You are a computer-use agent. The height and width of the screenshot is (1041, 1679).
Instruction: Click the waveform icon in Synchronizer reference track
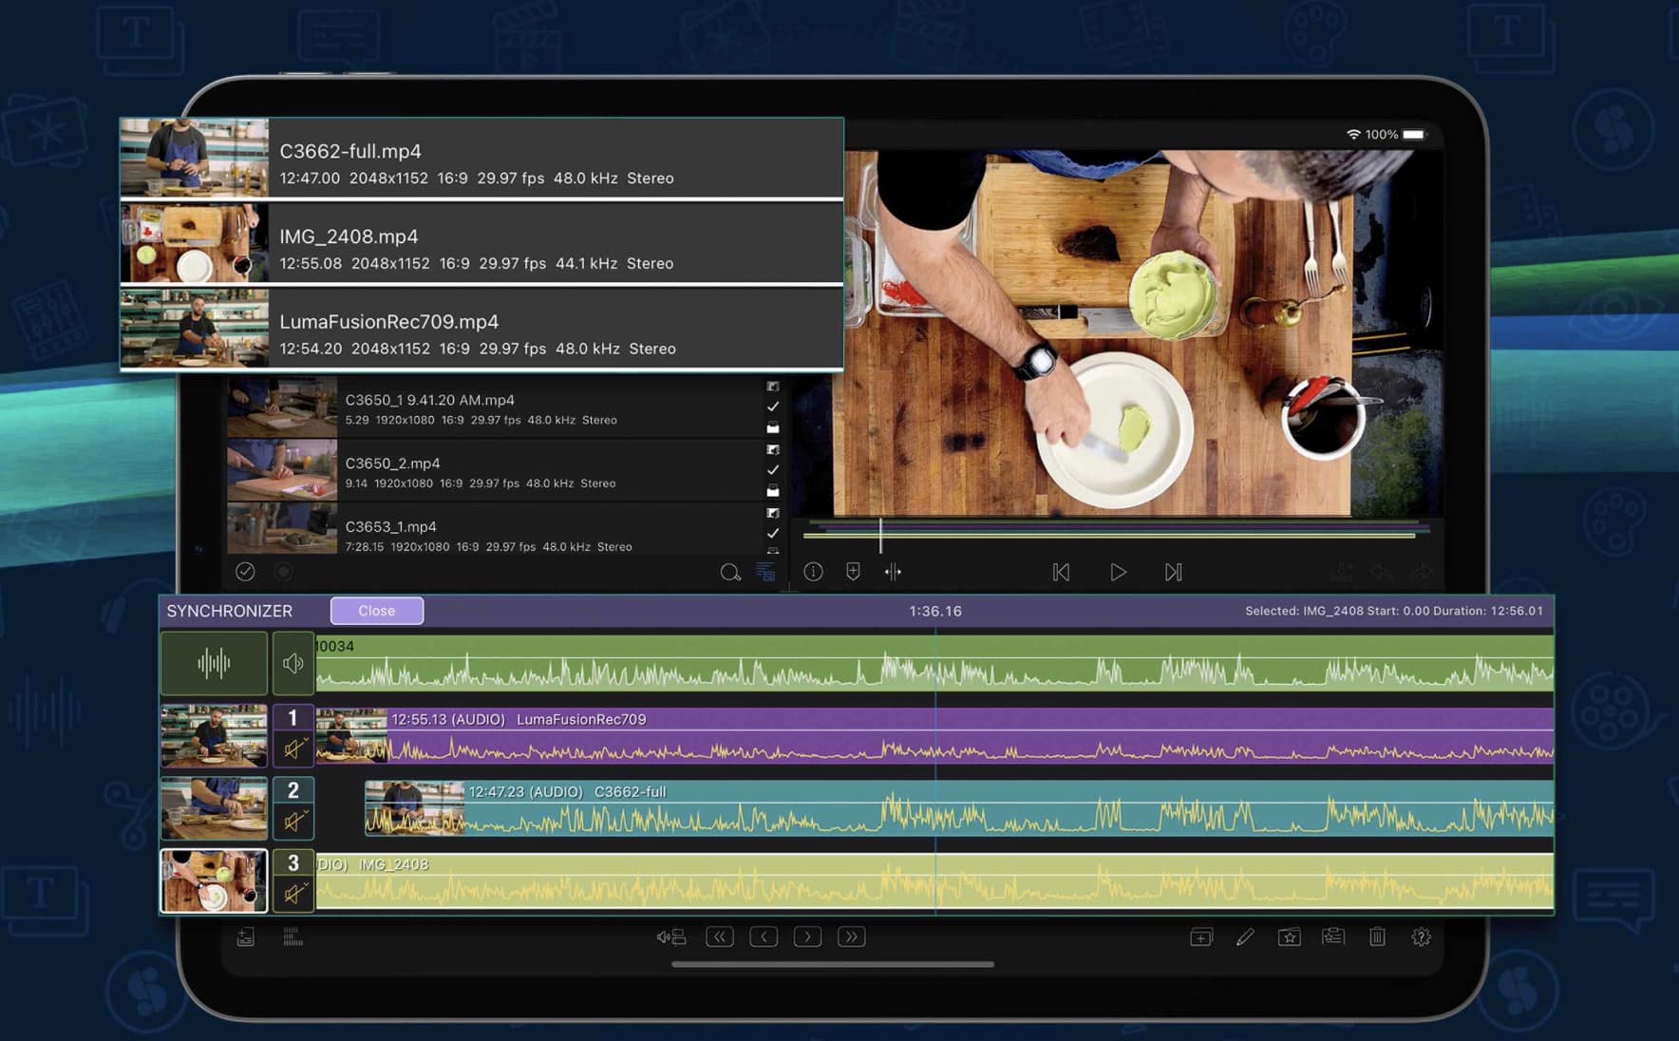tap(214, 663)
